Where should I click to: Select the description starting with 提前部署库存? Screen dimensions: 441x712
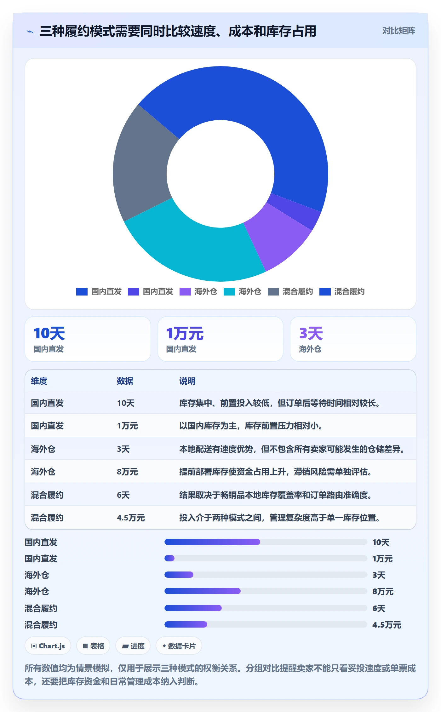click(275, 472)
